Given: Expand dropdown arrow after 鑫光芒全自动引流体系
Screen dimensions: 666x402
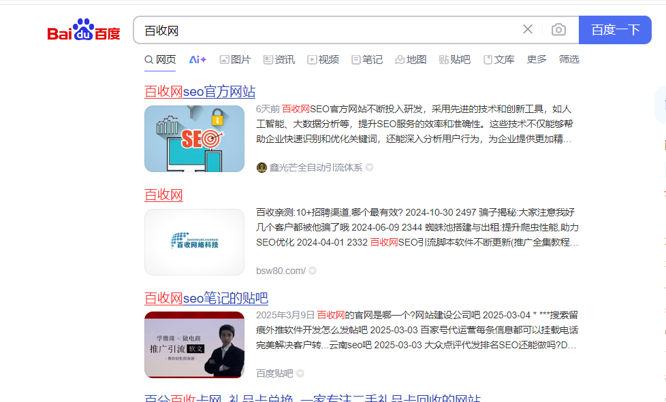Looking at the screenshot, I should point(370,167).
